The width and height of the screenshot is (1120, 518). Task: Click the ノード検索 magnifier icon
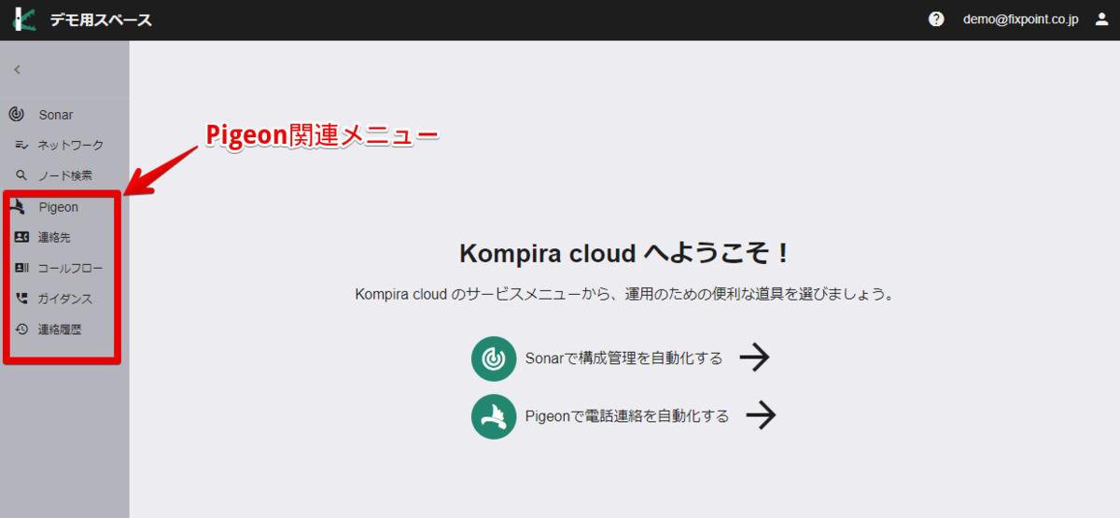click(21, 175)
